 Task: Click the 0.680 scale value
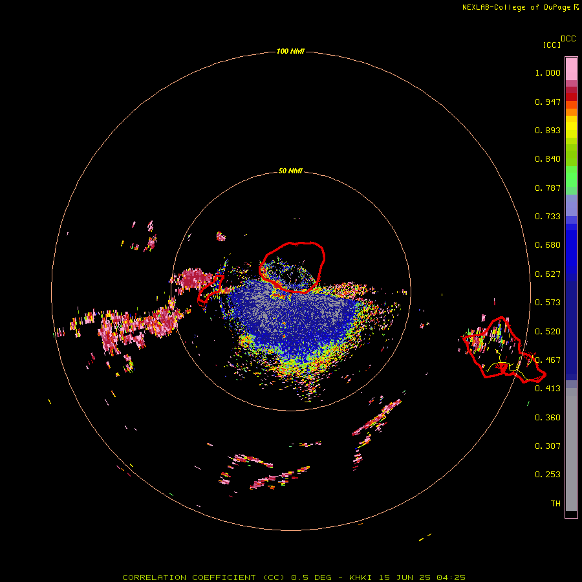[548, 245]
